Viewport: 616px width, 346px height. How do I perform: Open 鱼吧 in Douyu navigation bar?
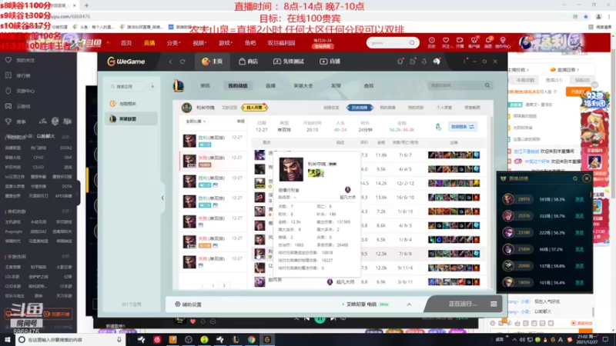pos(250,43)
